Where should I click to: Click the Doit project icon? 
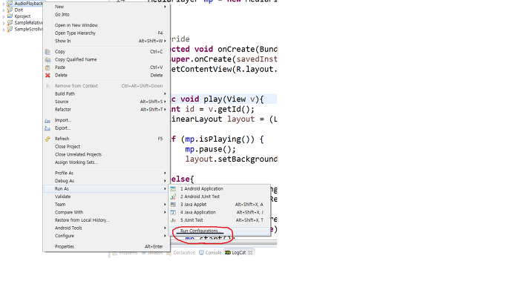10,10
